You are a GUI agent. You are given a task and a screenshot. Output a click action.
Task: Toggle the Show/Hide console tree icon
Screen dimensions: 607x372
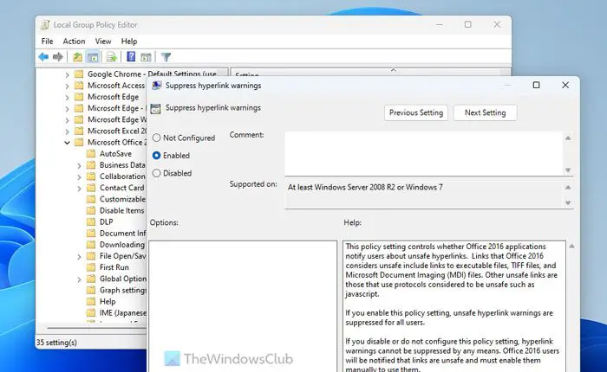tap(93, 57)
